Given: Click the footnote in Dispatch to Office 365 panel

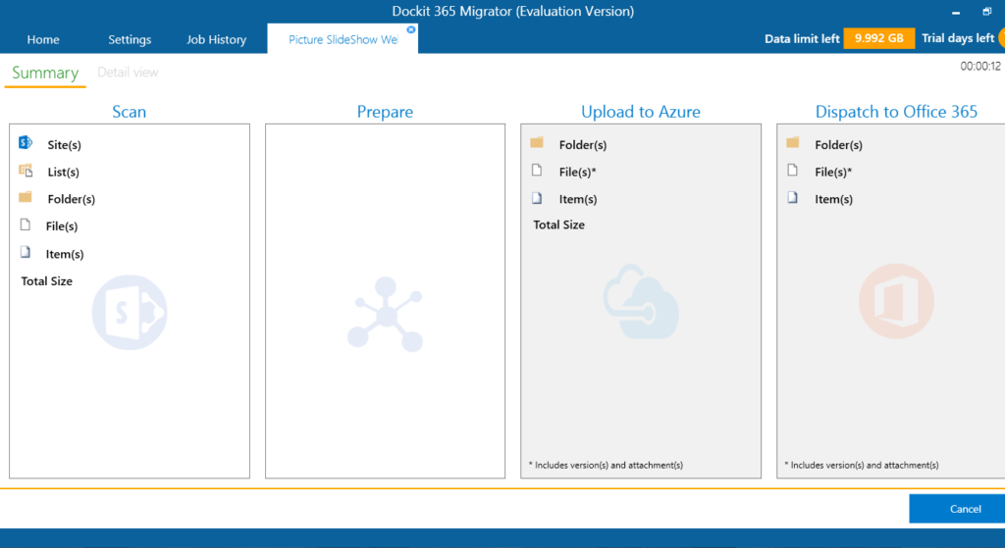Looking at the screenshot, I should point(862,466).
